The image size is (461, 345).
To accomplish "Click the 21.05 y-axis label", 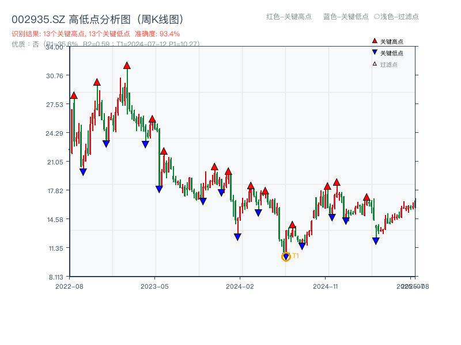I will [x=55, y=162].
